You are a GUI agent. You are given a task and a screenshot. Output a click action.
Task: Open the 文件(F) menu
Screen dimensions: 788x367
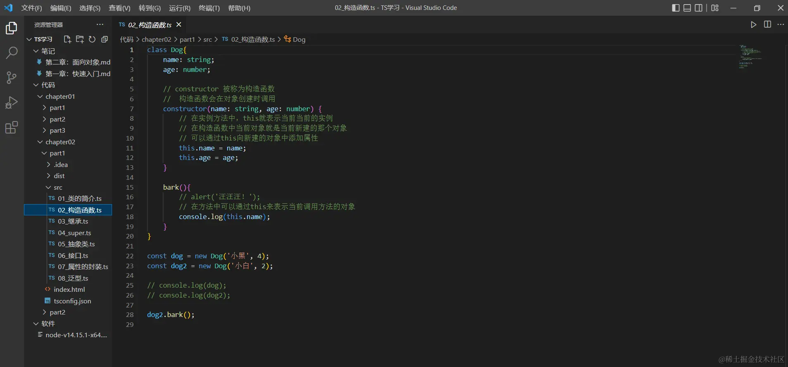coord(32,8)
